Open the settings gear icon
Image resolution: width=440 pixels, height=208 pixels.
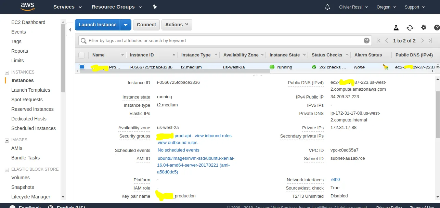click(x=424, y=27)
